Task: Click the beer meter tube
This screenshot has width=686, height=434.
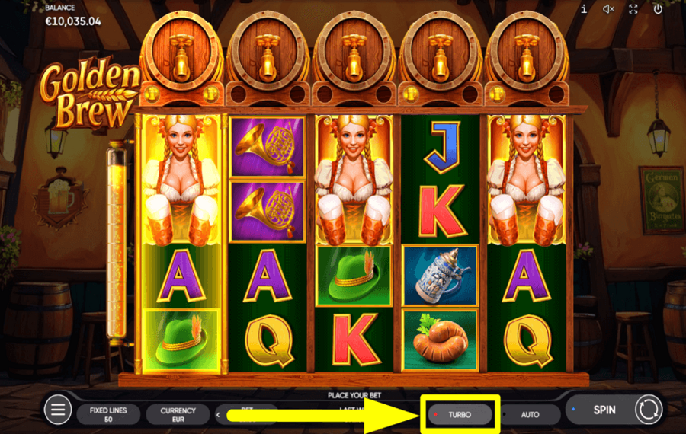Action: pos(117,244)
